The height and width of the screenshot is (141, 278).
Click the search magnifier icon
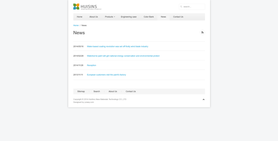[x=181, y=6]
